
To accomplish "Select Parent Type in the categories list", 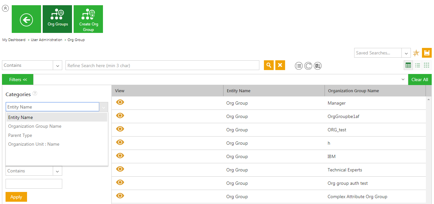I will pyautogui.click(x=20, y=135).
